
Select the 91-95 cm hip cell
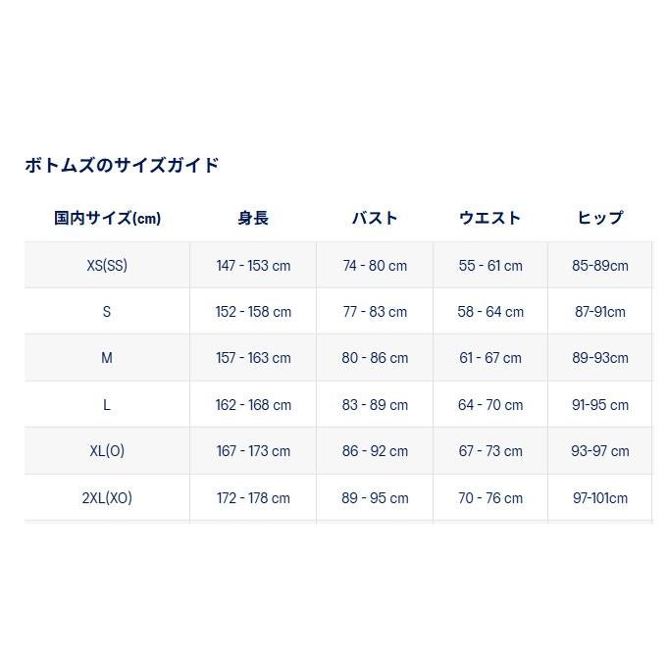(600, 405)
